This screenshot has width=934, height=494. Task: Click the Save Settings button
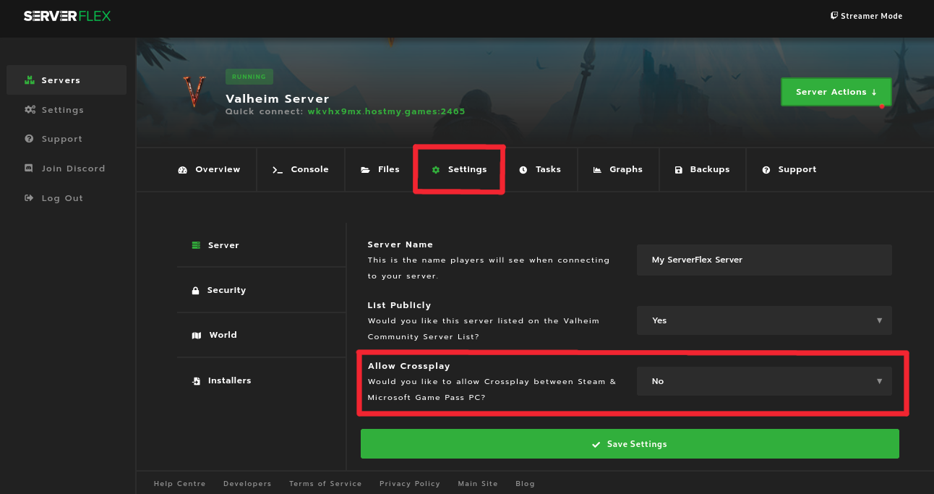pyautogui.click(x=630, y=444)
